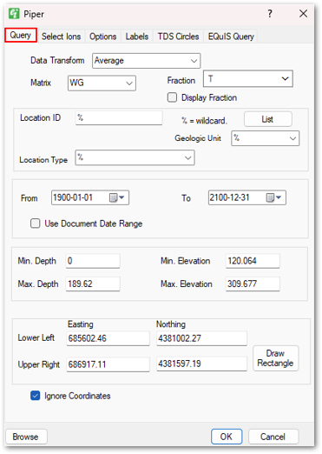Click the Draw Rectangle button
This screenshot has height=454, width=322.
point(275,358)
